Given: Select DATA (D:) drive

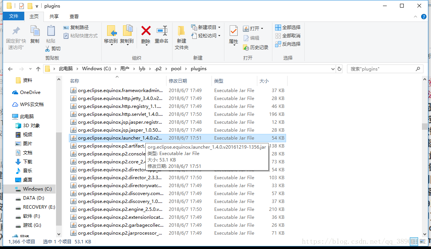Looking at the screenshot, I should point(30,198).
